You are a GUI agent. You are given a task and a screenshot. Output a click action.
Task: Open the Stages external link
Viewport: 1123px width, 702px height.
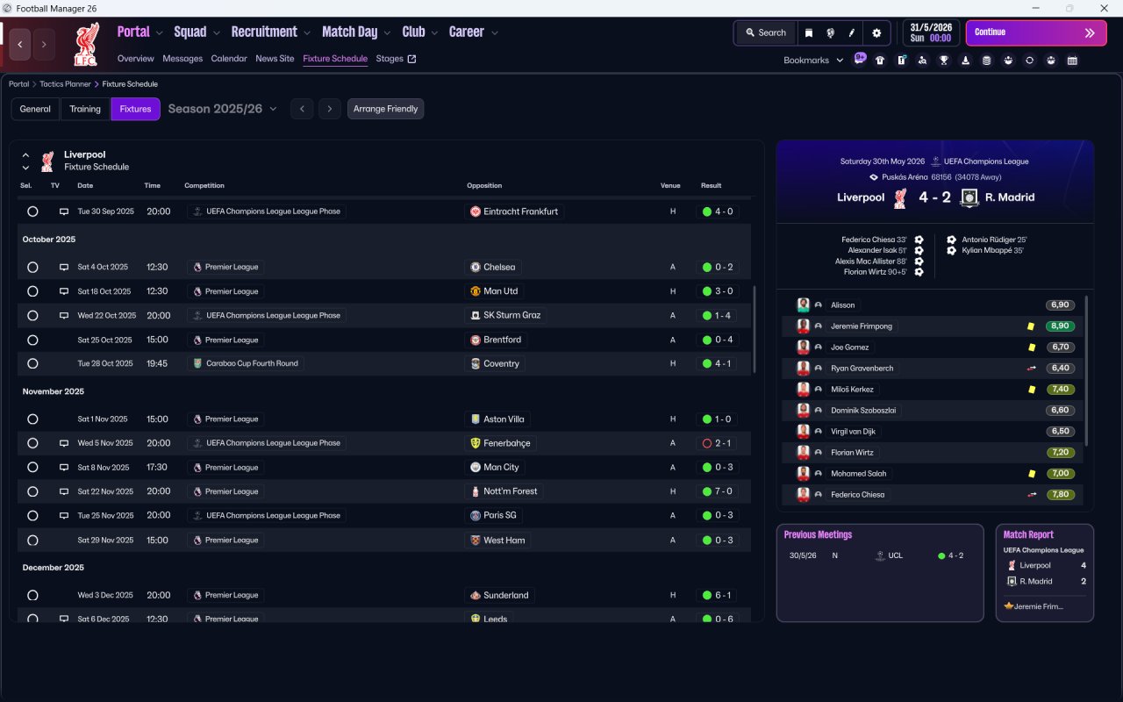pos(396,59)
